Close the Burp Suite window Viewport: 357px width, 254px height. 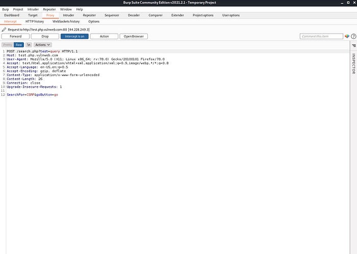[354, 3]
